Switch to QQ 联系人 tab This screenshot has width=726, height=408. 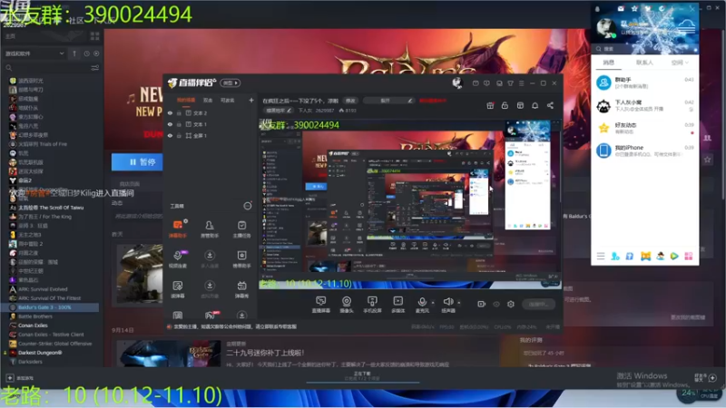coord(644,63)
